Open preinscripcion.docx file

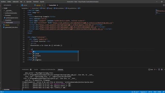pos(12,18)
